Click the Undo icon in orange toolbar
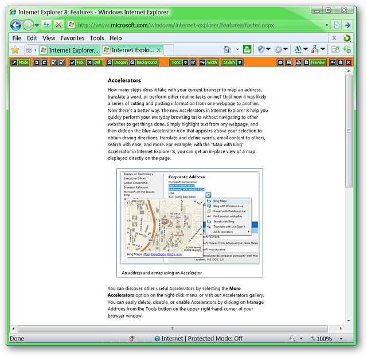 click(36, 62)
